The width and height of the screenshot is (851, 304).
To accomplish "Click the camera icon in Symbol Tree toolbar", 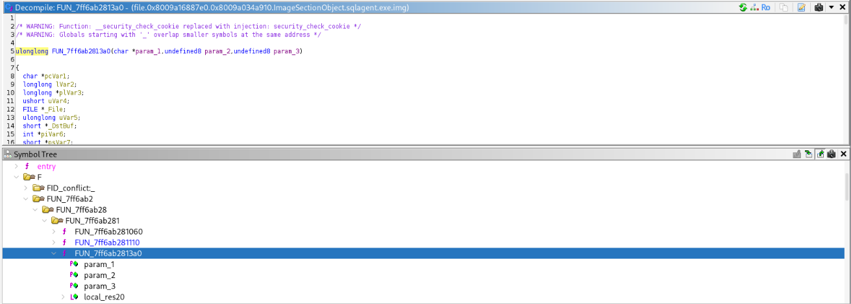I will (832, 154).
